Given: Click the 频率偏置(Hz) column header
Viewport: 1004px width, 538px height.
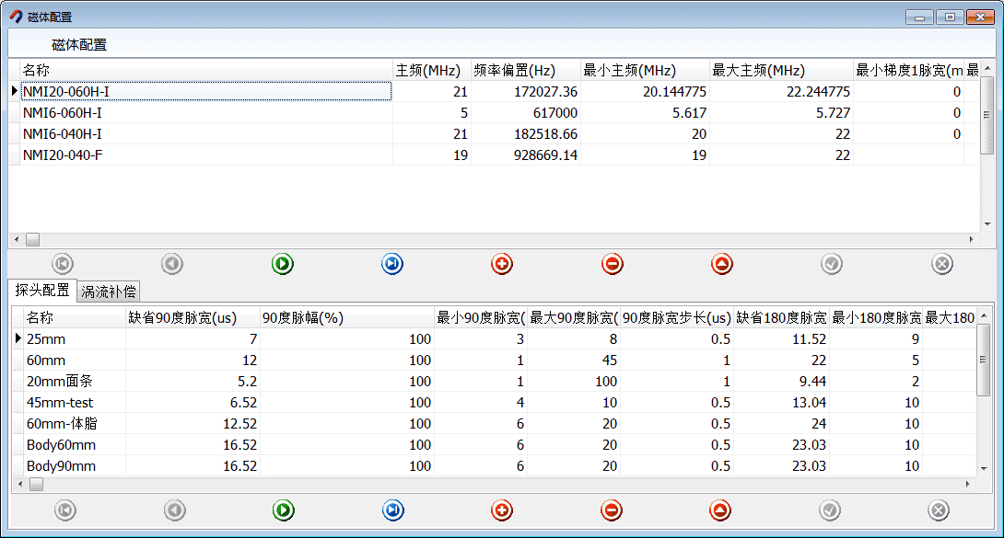Looking at the screenshot, I should click(x=514, y=71).
